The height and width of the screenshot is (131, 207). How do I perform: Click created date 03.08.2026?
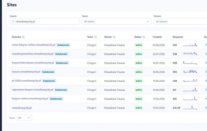click(158, 45)
